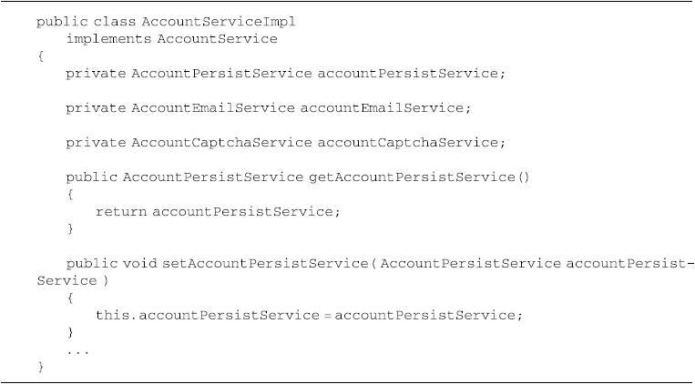Click the final closing brace of the class
This screenshot has height=384, width=695.
(40, 367)
